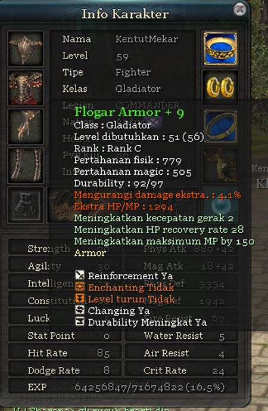Click the Stat Point row
Screen dimensions: 268x411
pyautogui.click(x=65, y=336)
